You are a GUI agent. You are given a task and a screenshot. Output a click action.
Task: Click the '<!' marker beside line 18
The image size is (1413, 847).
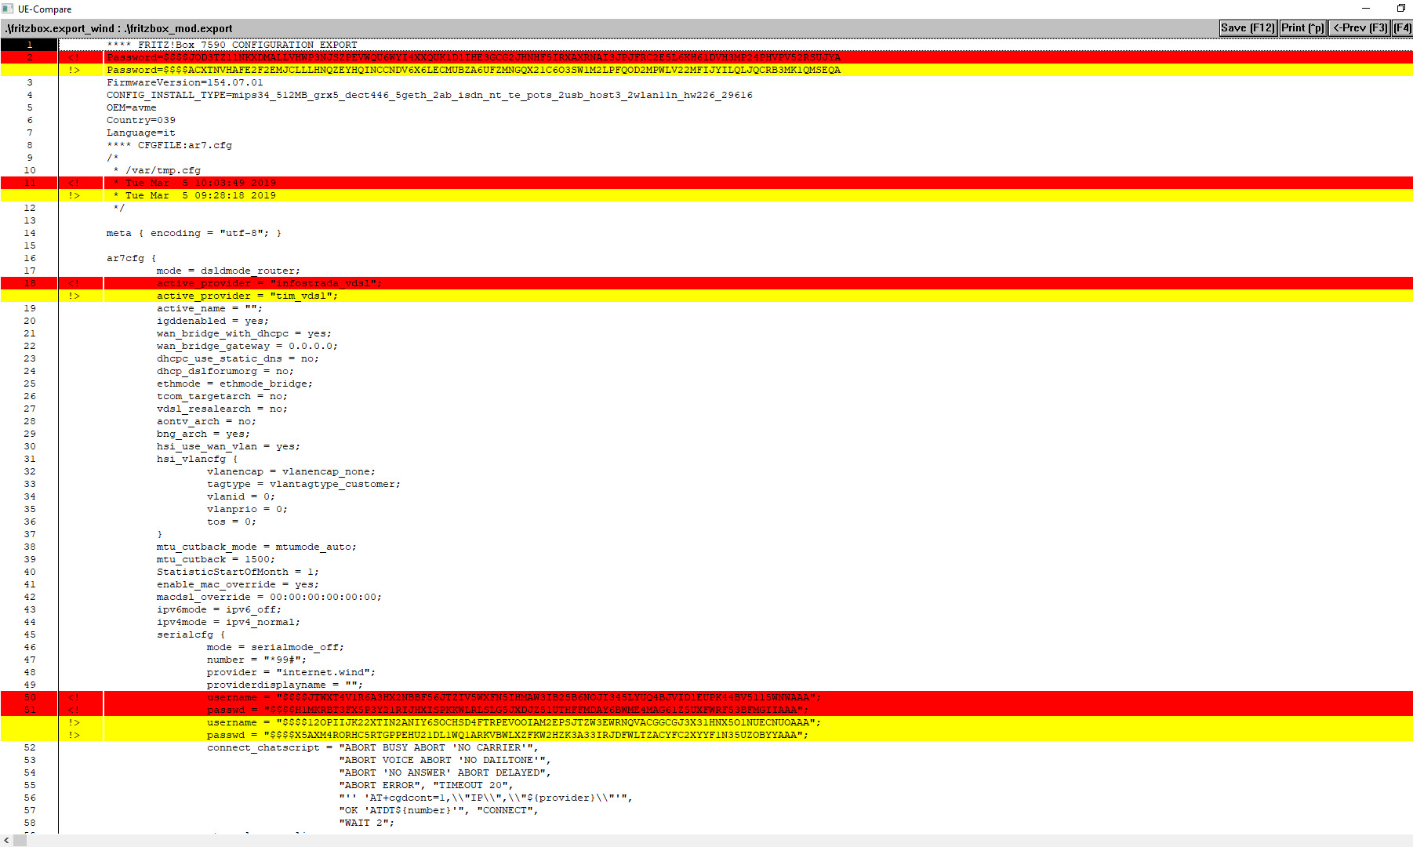tap(74, 283)
